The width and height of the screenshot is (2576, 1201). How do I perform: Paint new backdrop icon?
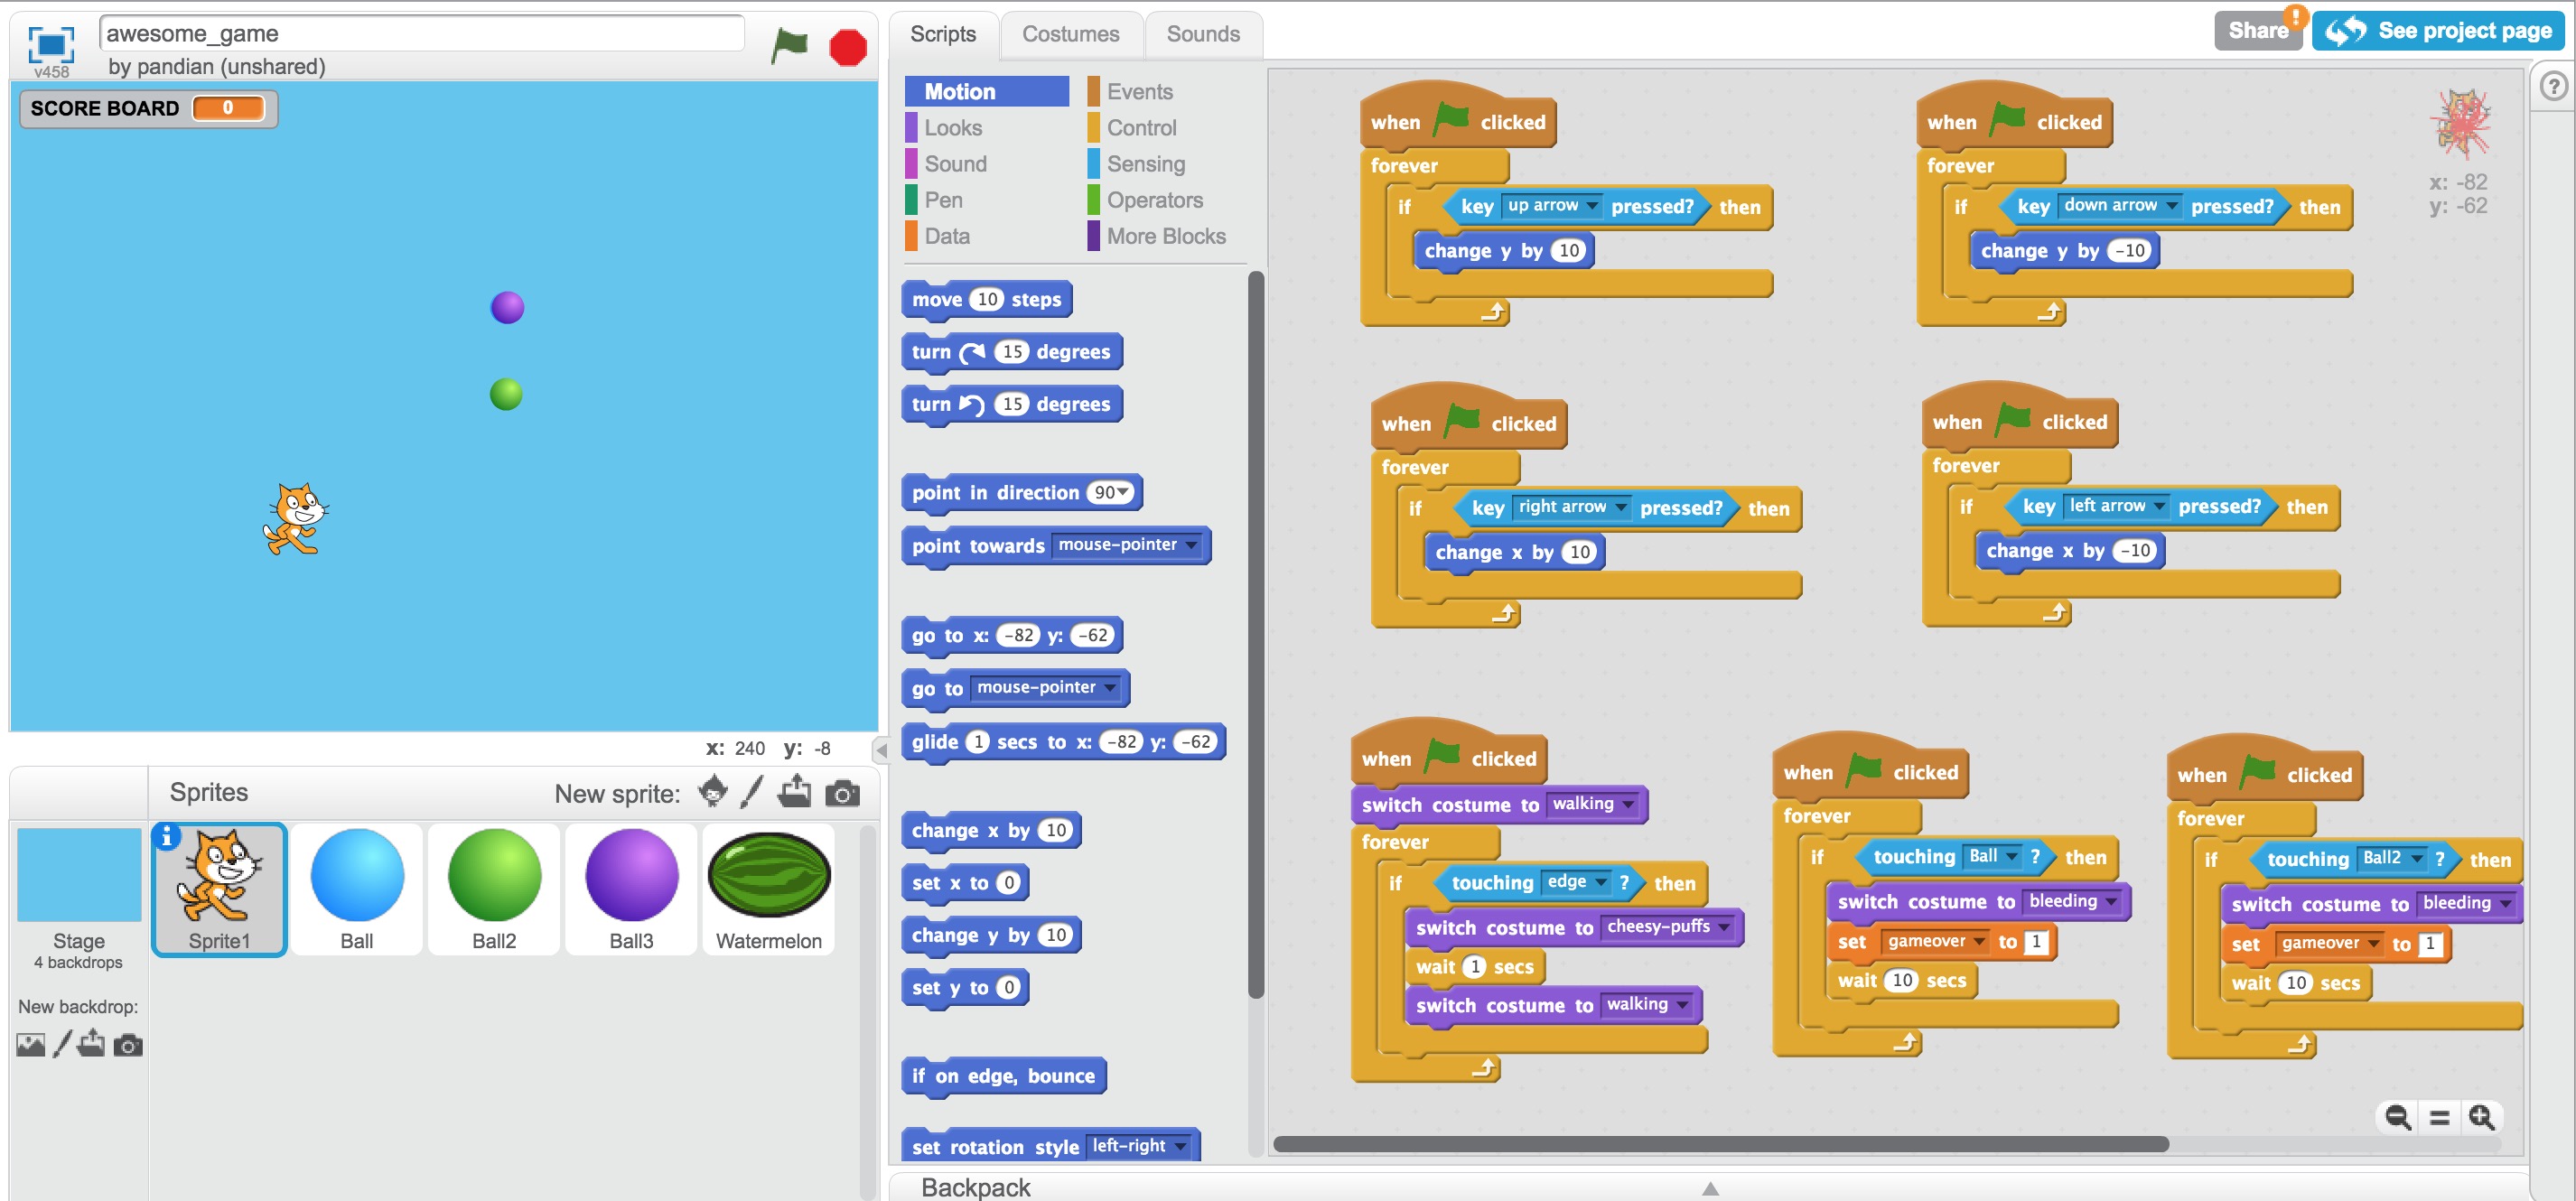(x=62, y=1044)
